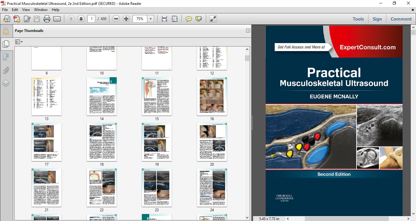Print the document with the printer icon
Viewport: 416px width, 221px height.
pyautogui.click(x=47, y=19)
